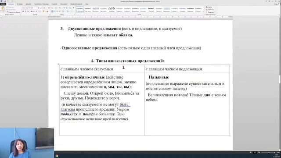Switch to Read Mode view in the status bar
Image resolution: width=281 pixels, height=158 pixels.
(x=251, y=152)
